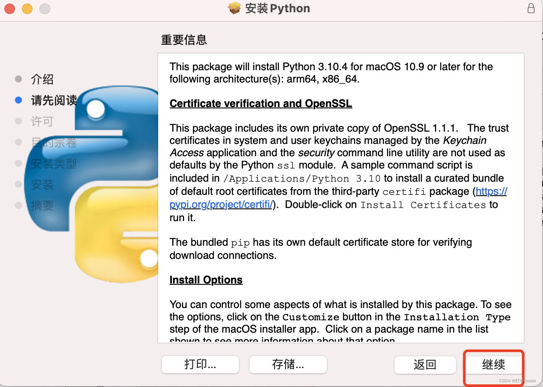The image size is (543, 387).
Task: Click the 'Installation Type' monospace text
Action: point(457,317)
